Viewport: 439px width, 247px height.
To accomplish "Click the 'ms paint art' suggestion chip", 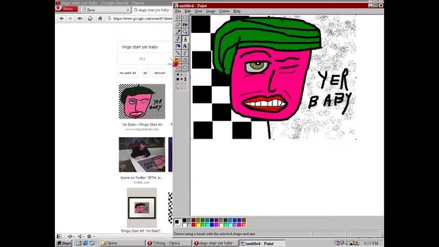I will 128,73.
